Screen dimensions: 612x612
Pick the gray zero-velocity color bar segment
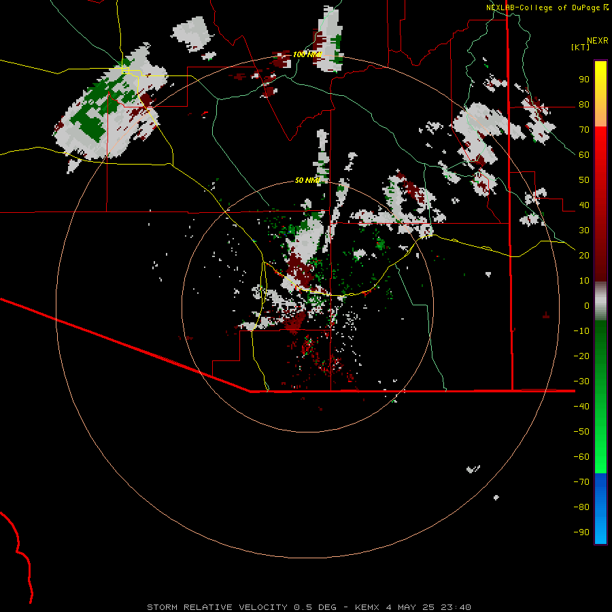(600, 301)
